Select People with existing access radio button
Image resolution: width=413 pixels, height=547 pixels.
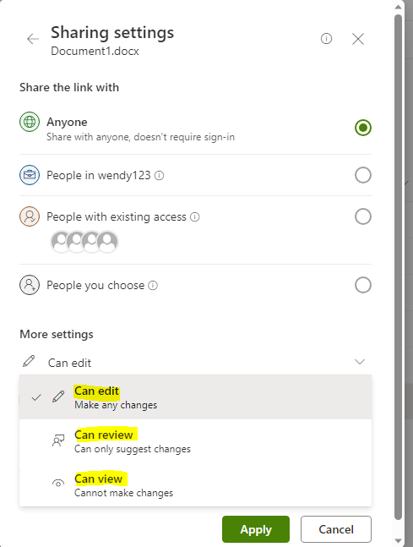363,216
